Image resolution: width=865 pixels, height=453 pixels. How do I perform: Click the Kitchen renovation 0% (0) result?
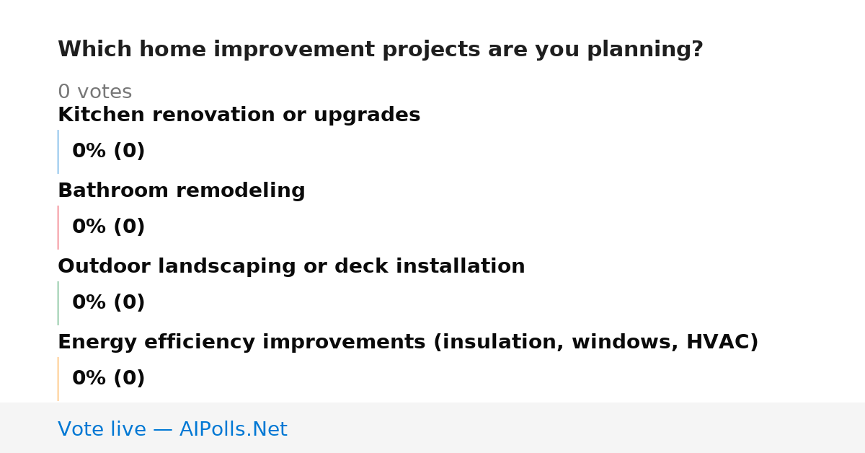point(109,151)
